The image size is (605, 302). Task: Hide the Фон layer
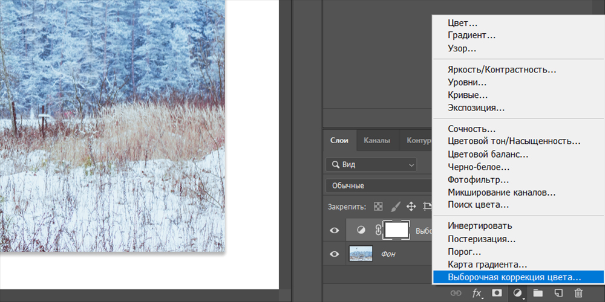click(x=334, y=254)
